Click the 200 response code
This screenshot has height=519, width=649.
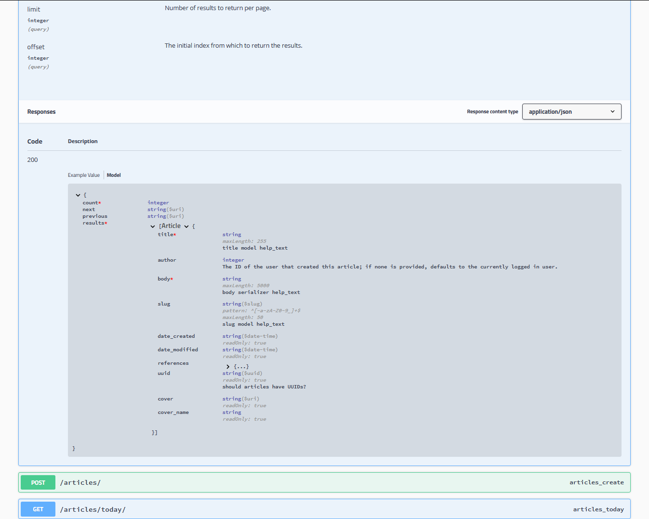click(x=32, y=160)
